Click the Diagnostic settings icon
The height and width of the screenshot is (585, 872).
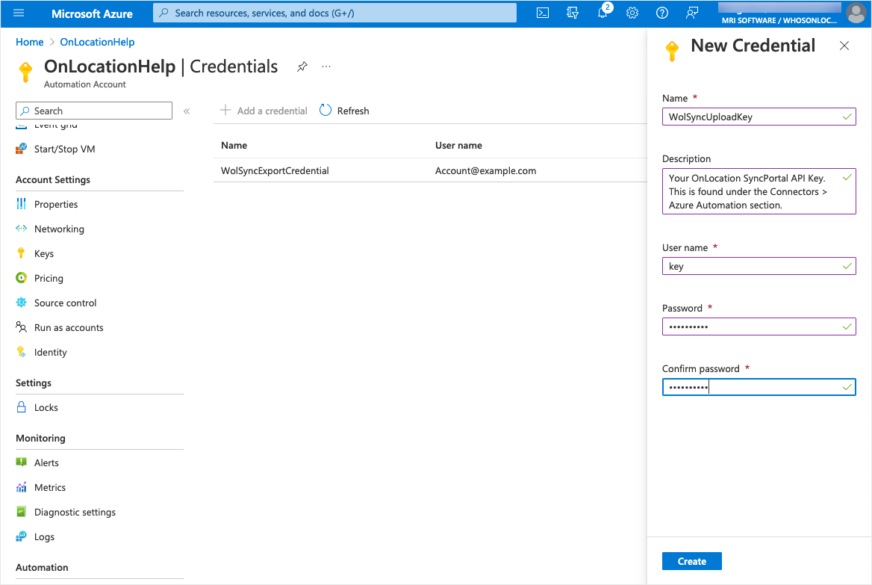[21, 512]
